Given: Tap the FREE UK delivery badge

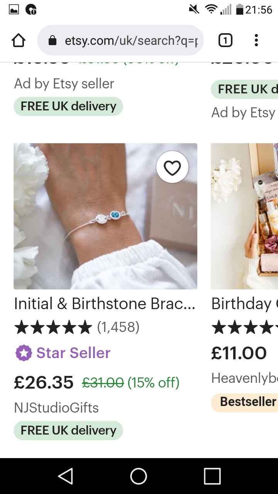Looking at the screenshot, I should coord(68,430).
